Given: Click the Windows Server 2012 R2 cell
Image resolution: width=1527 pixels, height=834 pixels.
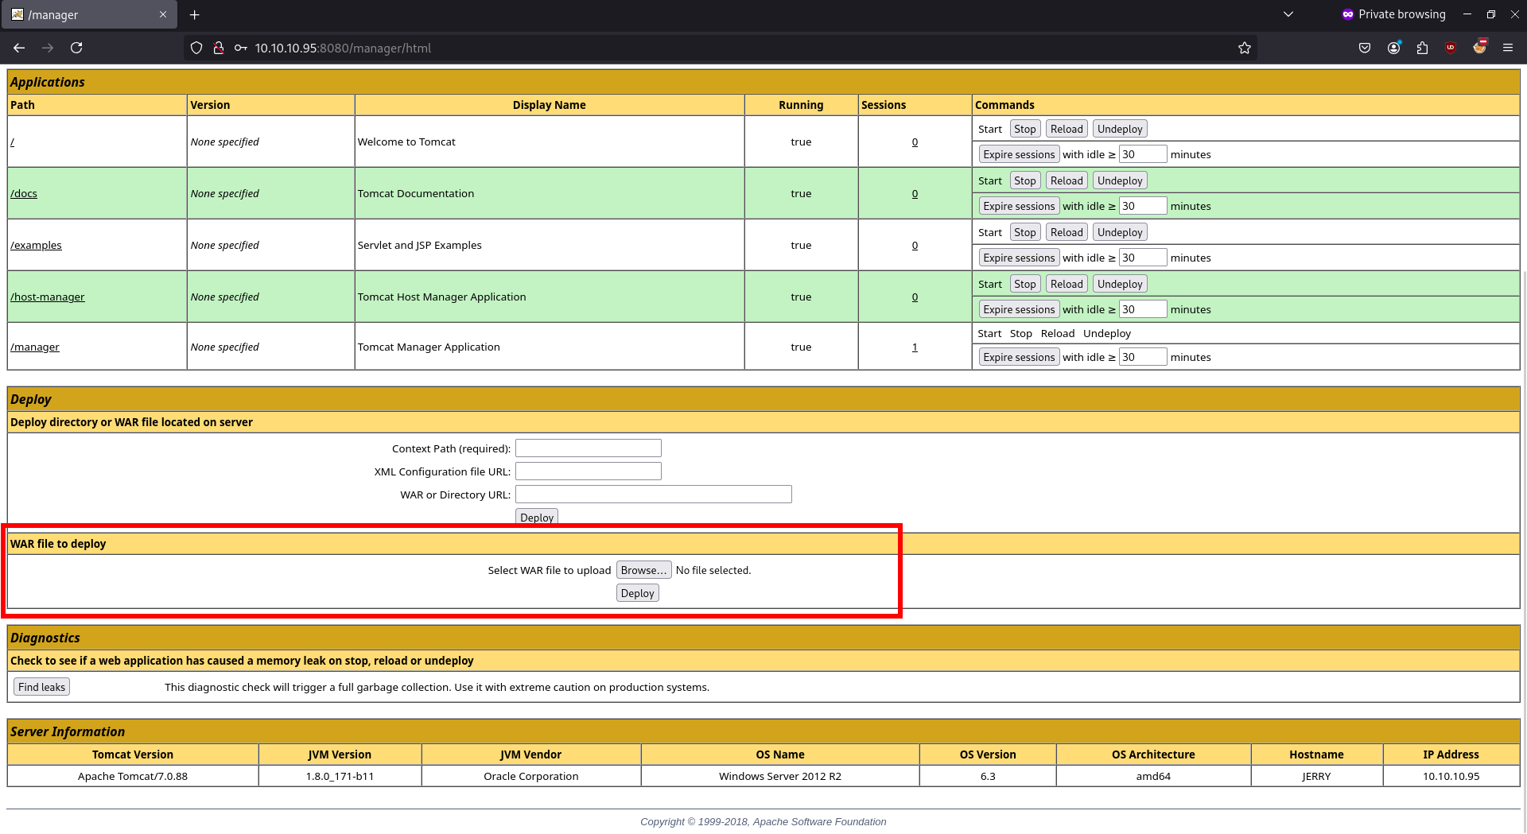Looking at the screenshot, I should 780,776.
